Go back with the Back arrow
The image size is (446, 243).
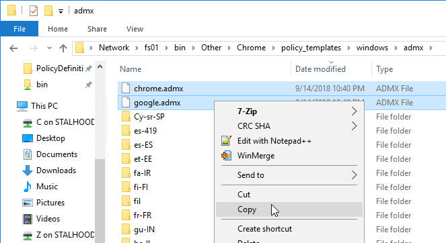(13, 48)
